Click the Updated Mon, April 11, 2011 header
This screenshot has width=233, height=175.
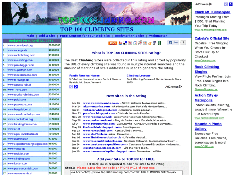(x=32, y=41)
